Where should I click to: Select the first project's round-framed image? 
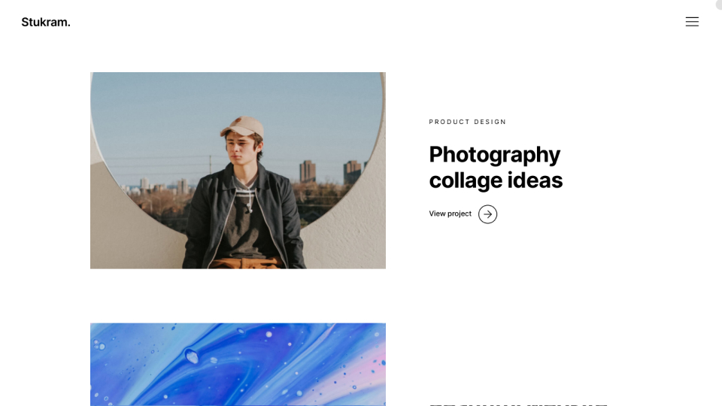click(238, 171)
